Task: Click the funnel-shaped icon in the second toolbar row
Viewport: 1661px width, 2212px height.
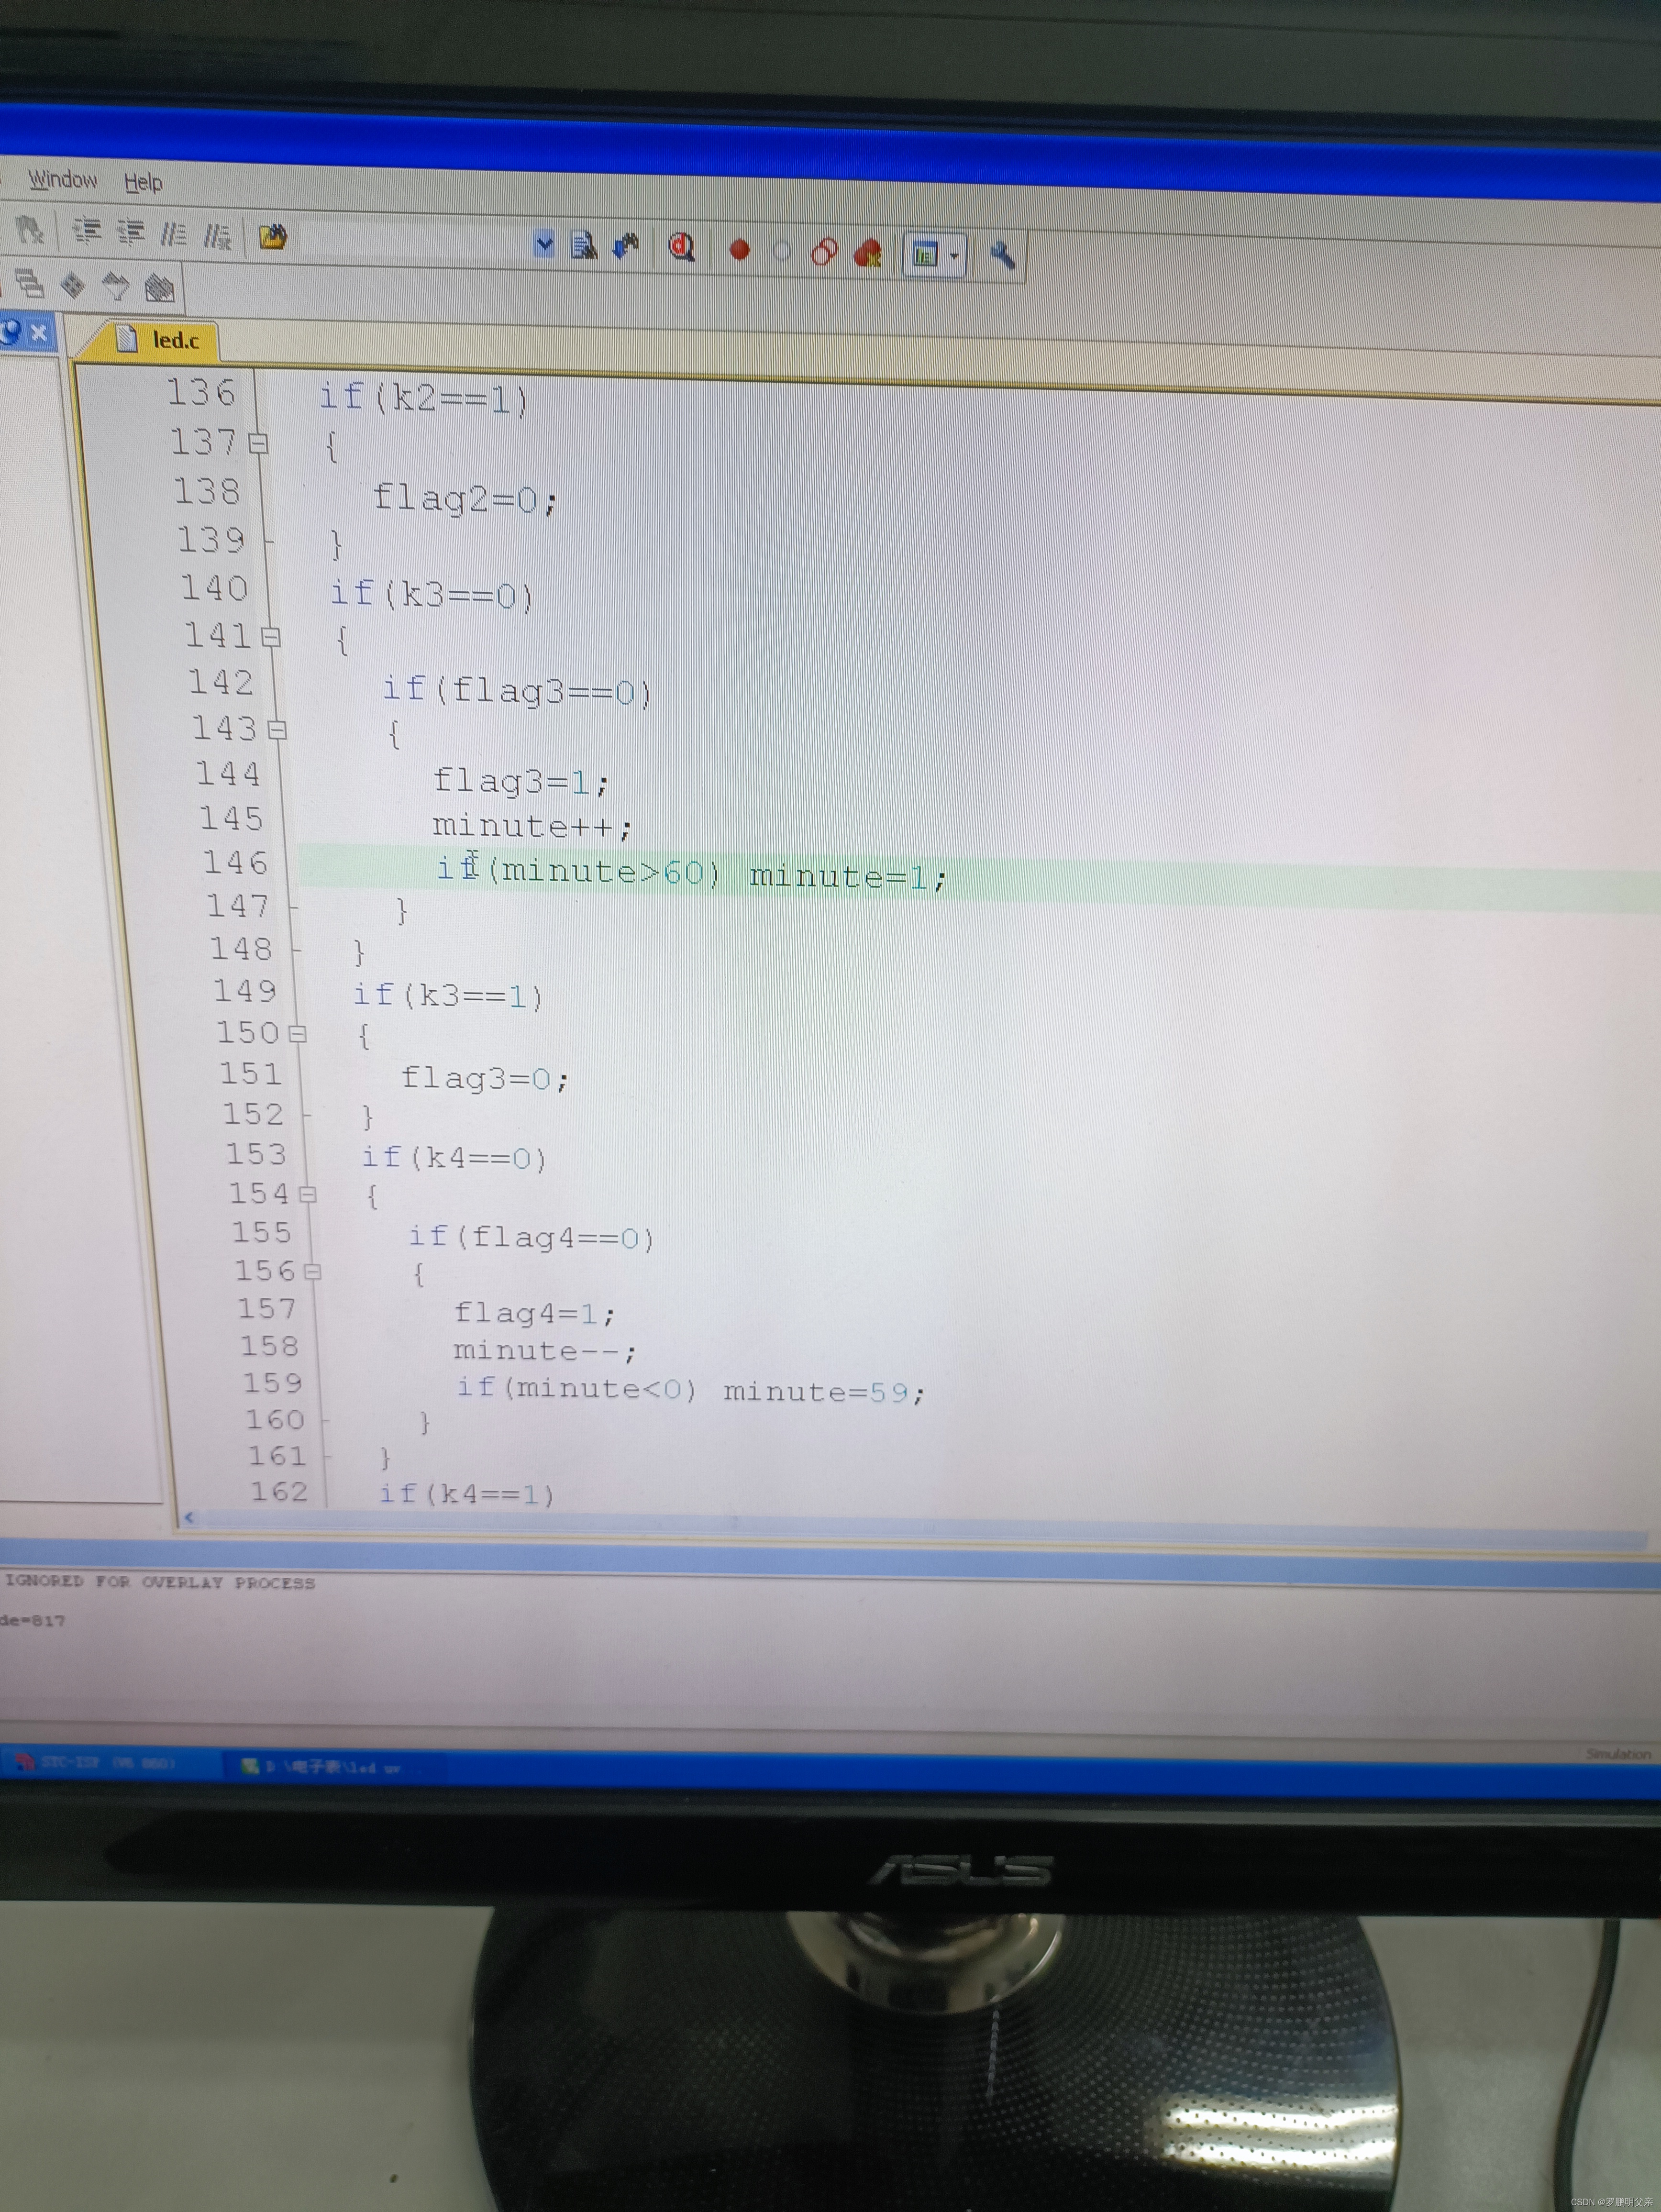Action: tap(116, 287)
